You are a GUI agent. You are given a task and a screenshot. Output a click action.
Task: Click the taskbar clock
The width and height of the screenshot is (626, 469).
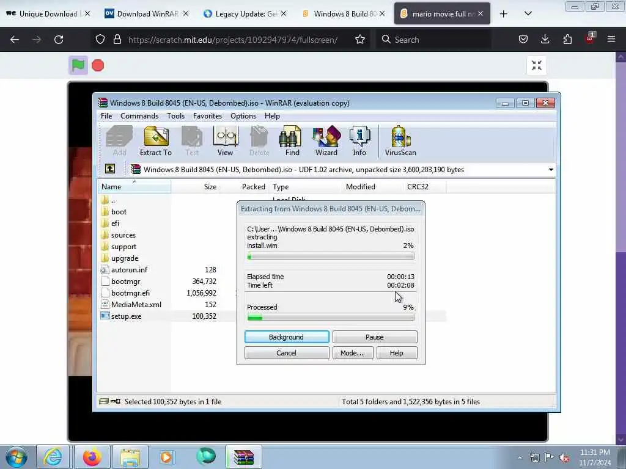594,457
